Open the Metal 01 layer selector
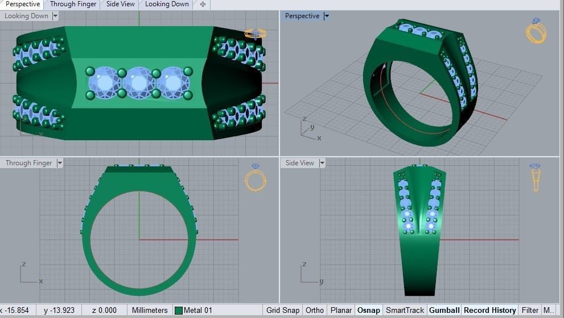The height and width of the screenshot is (318, 564). (x=217, y=310)
